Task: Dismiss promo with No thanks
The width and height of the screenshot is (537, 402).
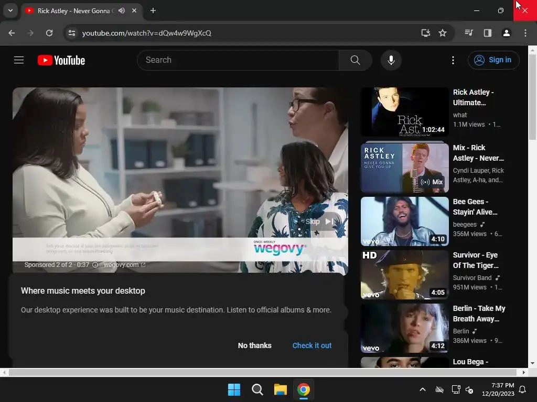Action: click(254, 345)
